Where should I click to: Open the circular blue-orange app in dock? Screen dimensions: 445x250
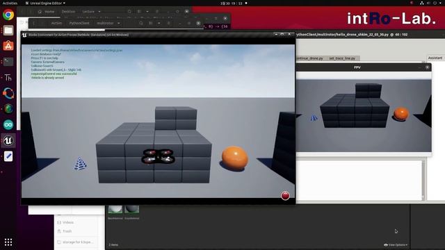tap(8, 93)
